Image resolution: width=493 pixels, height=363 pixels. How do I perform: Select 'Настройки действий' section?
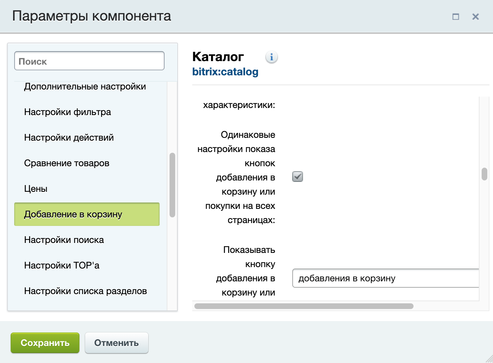[x=69, y=137]
